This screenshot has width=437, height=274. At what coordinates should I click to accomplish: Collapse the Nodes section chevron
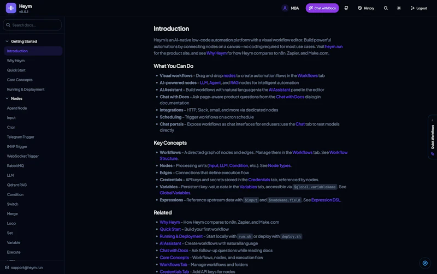[x=7, y=98]
